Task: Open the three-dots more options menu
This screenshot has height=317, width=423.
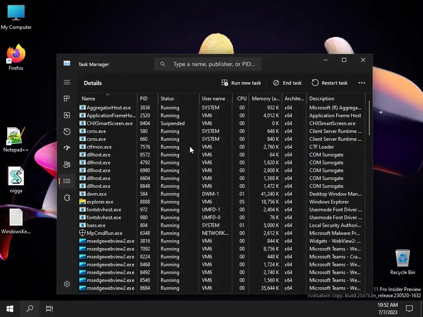Action: [362, 83]
